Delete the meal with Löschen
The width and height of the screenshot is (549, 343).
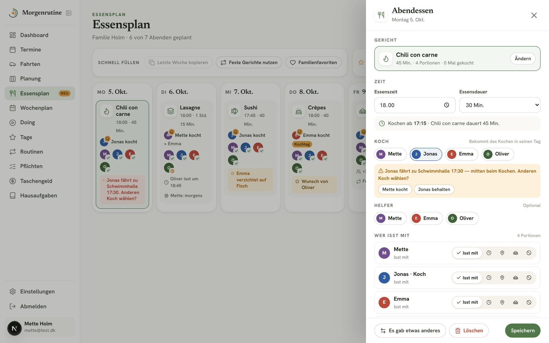(468, 330)
